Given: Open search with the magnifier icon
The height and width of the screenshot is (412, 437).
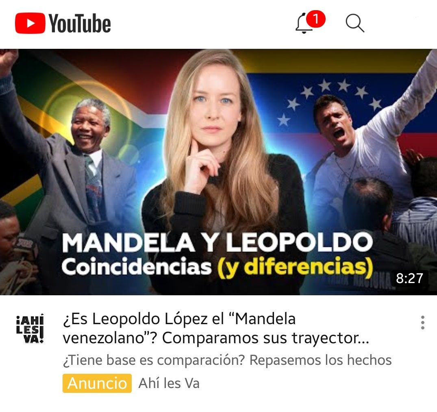Looking at the screenshot, I should pyautogui.click(x=355, y=24).
